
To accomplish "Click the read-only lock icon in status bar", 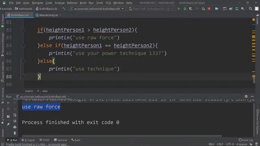I will point(251,144).
